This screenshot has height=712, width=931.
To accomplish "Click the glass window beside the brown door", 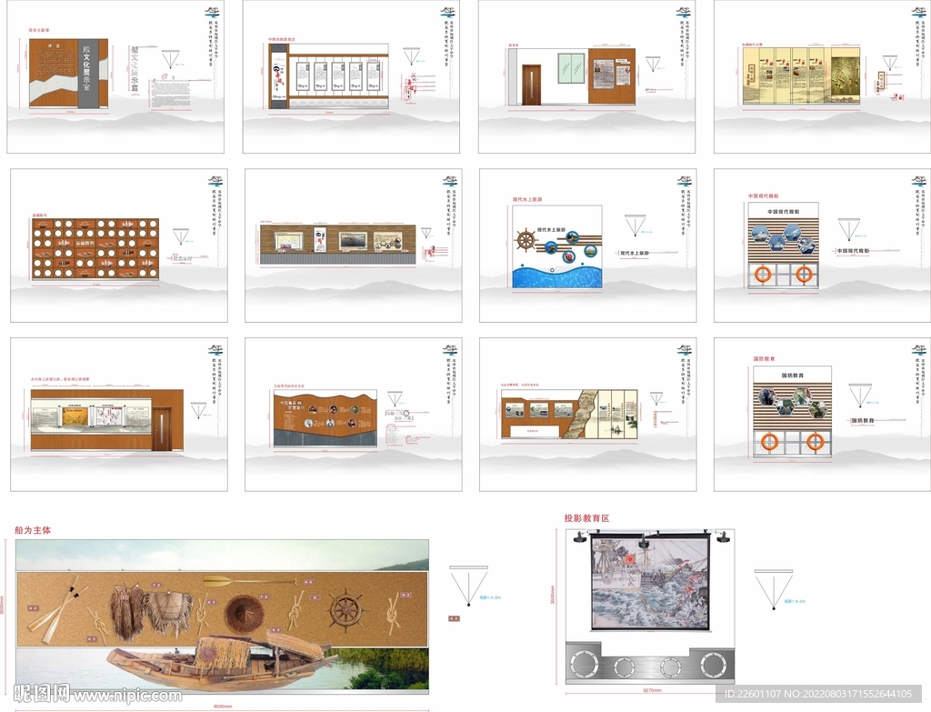I will tap(571, 66).
